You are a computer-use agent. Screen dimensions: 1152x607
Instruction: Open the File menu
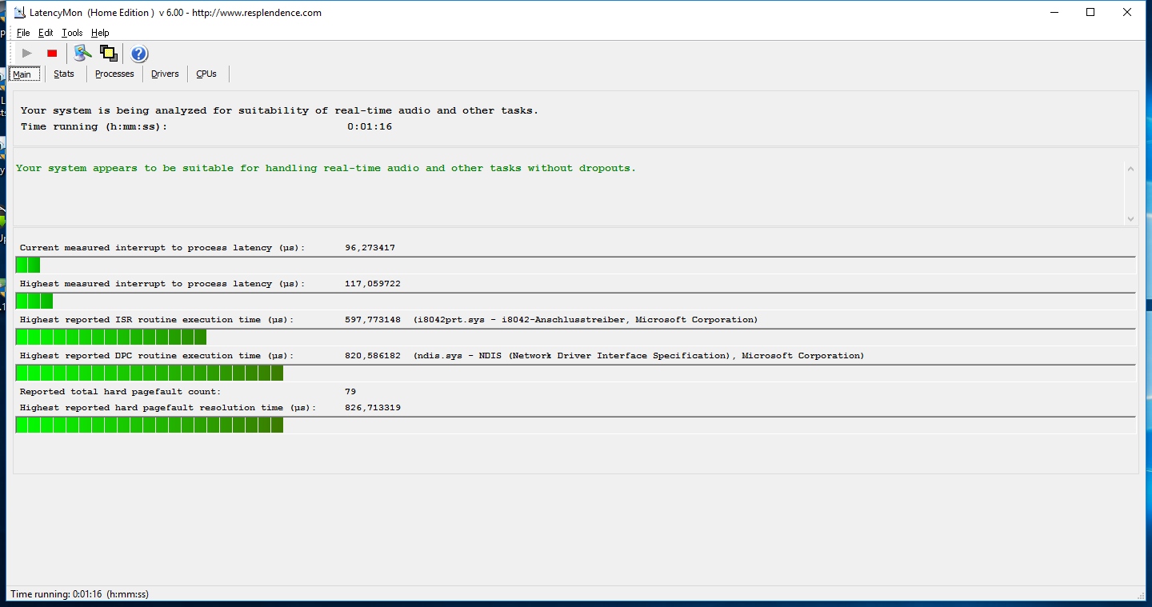point(23,33)
